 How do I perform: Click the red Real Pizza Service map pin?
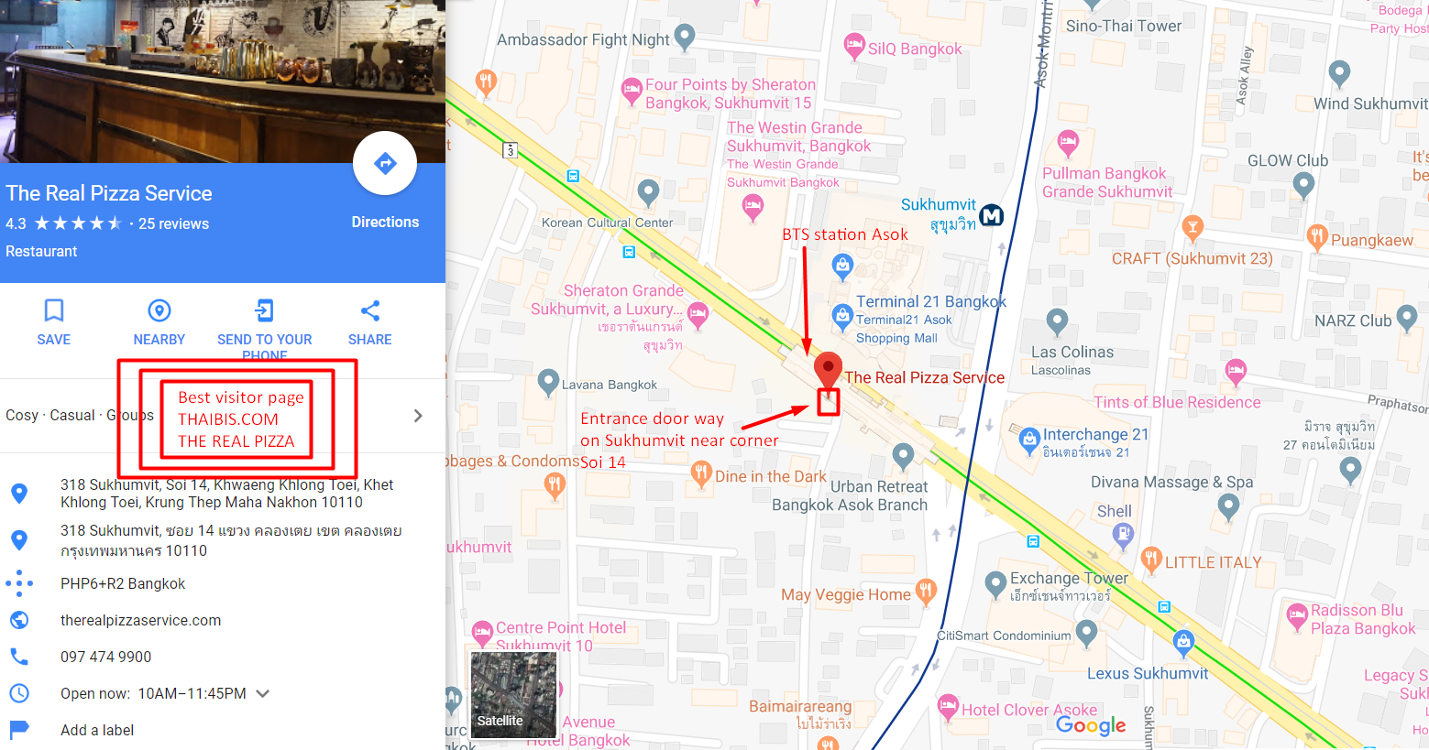click(828, 371)
